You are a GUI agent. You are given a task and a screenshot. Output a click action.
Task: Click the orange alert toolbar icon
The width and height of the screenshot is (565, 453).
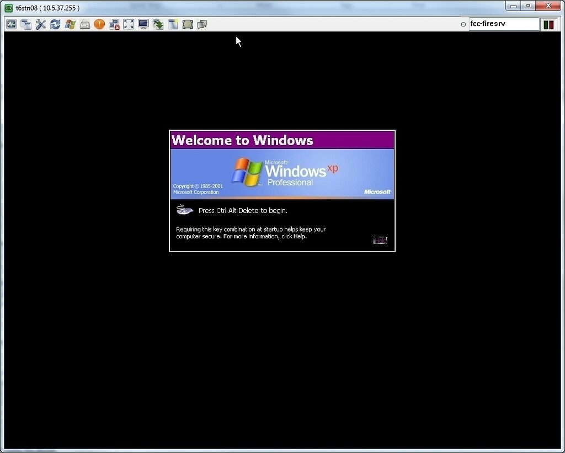point(99,24)
